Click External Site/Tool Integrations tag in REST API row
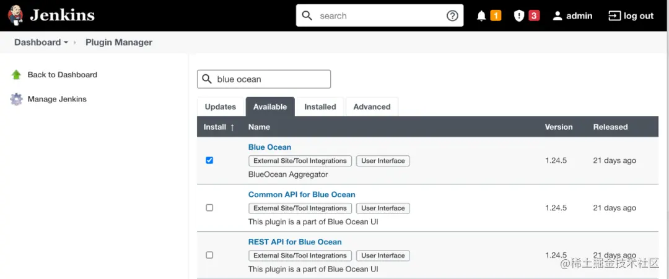Image resolution: width=669 pixels, height=279 pixels. click(300, 255)
